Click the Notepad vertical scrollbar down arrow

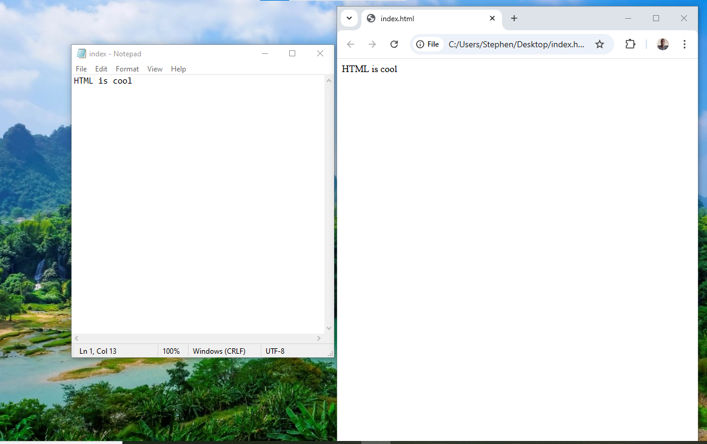click(x=329, y=328)
